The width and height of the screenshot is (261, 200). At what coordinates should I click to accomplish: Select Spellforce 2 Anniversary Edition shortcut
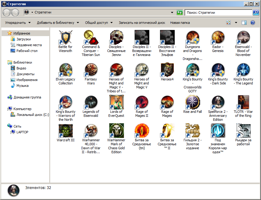point(218,108)
